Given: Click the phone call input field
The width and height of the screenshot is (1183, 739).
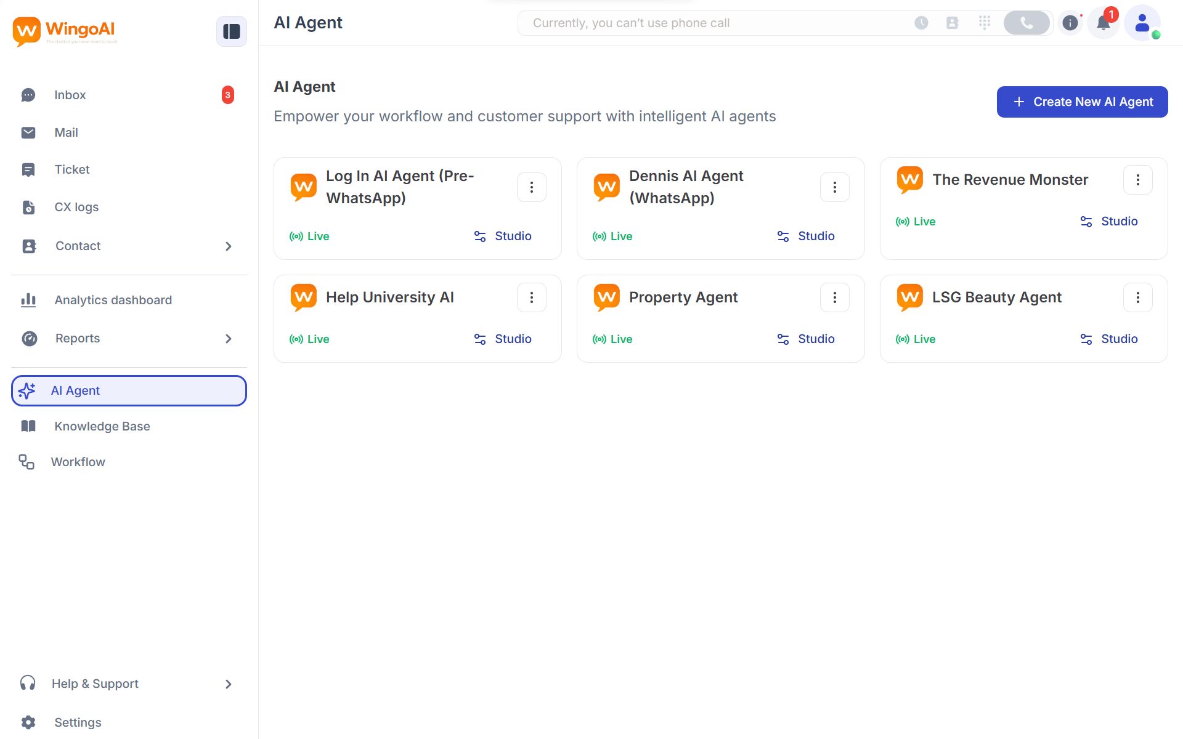Looking at the screenshot, I should click(x=709, y=23).
